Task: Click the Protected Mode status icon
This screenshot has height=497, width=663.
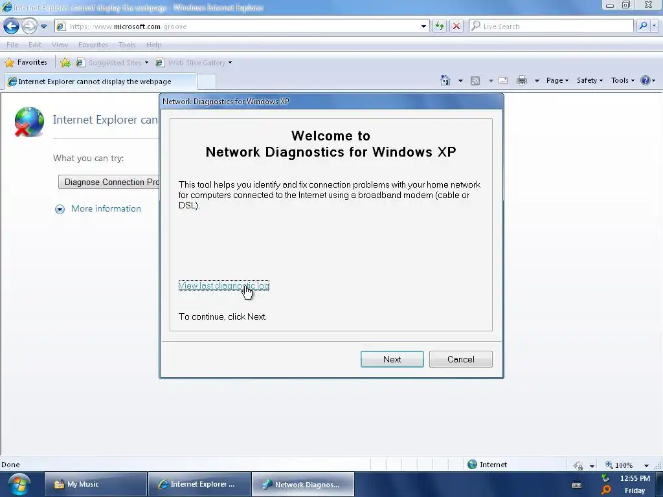Action: pyautogui.click(x=578, y=465)
